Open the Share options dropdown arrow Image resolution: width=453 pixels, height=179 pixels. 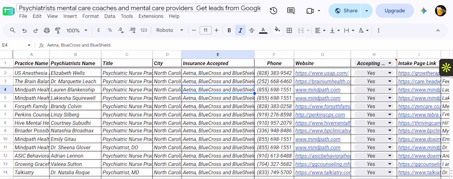(367, 11)
